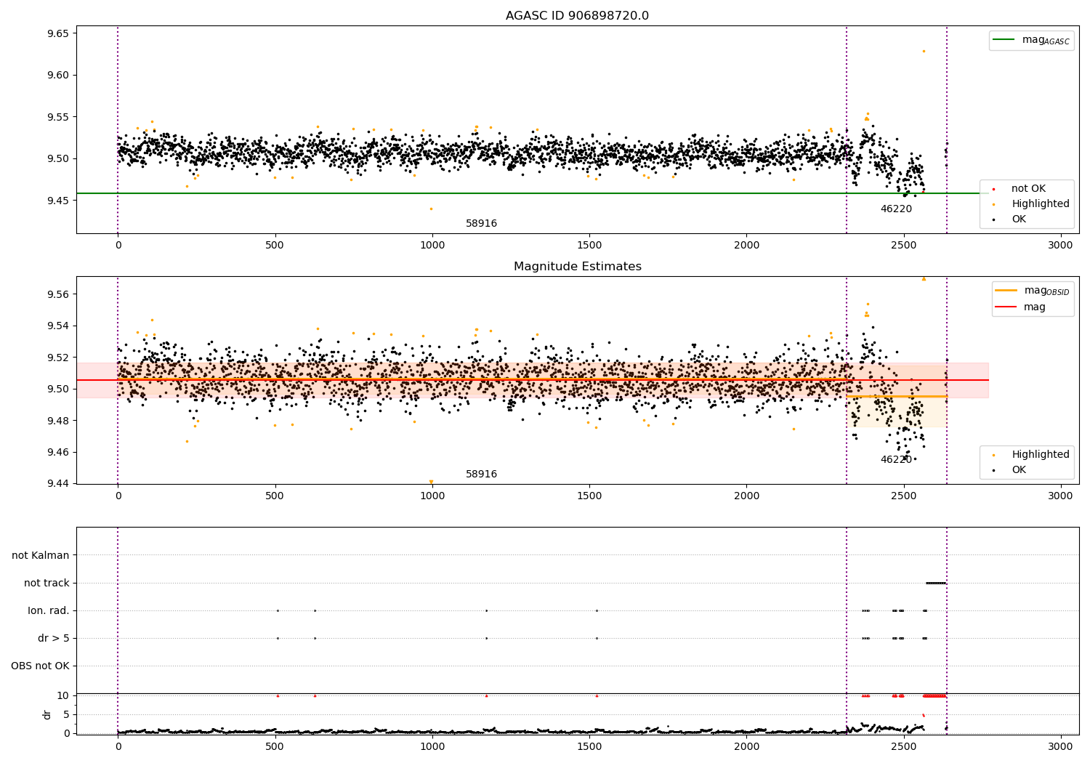
Task: Click the 58916 annotation in the top plot
Action: [x=481, y=224]
